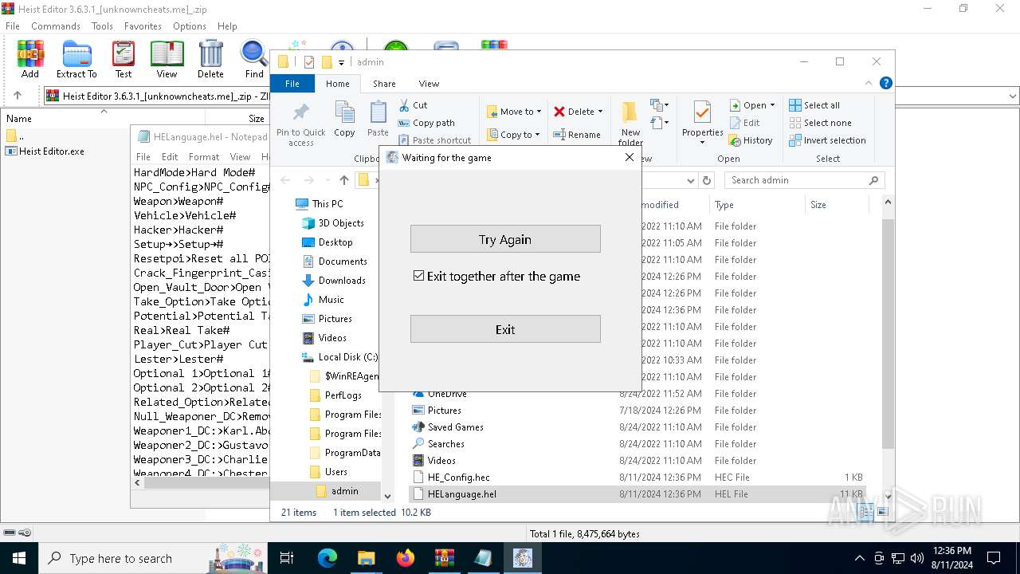The height and width of the screenshot is (574, 1020).
Task: Switch to the Explorer View tab
Action: (429, 83)
